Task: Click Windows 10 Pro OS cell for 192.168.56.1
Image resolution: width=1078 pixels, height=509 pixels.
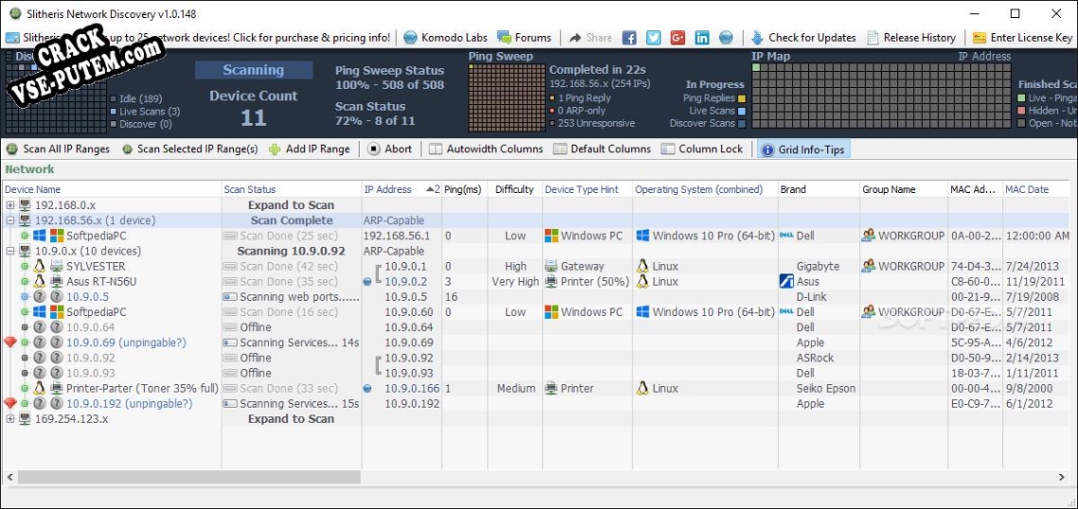Action: point(705,236)
